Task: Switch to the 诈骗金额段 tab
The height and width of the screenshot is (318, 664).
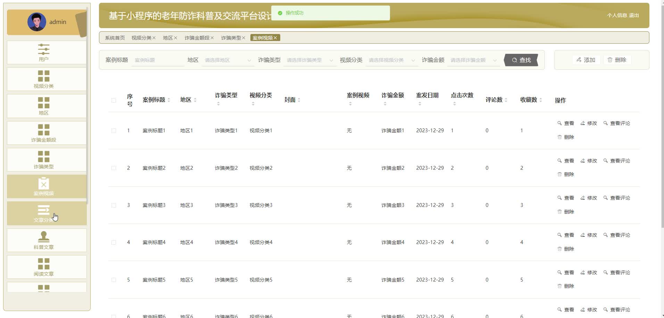Action: point(197,38)
